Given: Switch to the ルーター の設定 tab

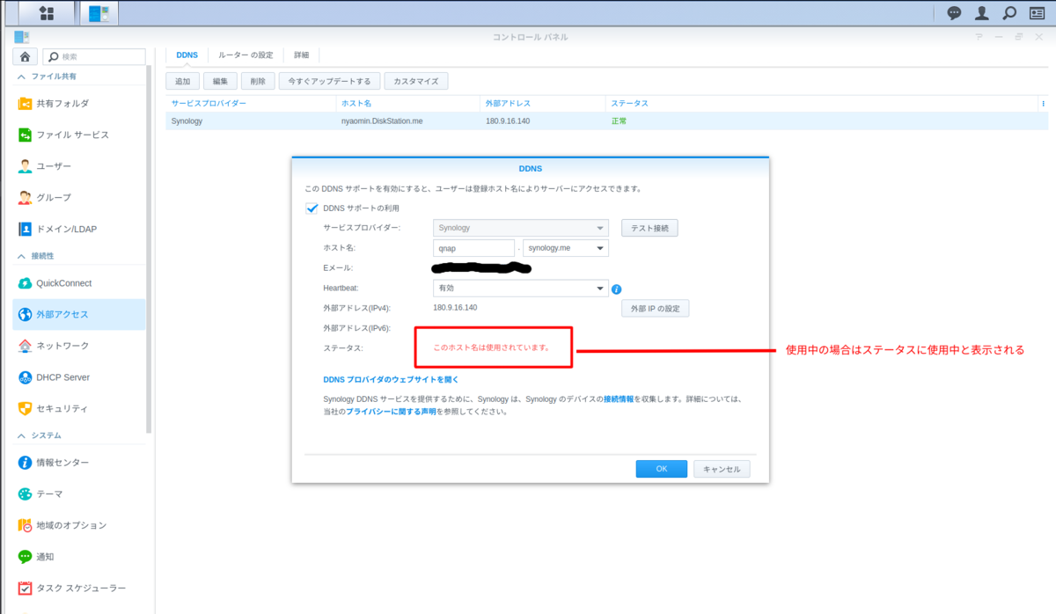Looking at the screenshot, I should [246, 55].
